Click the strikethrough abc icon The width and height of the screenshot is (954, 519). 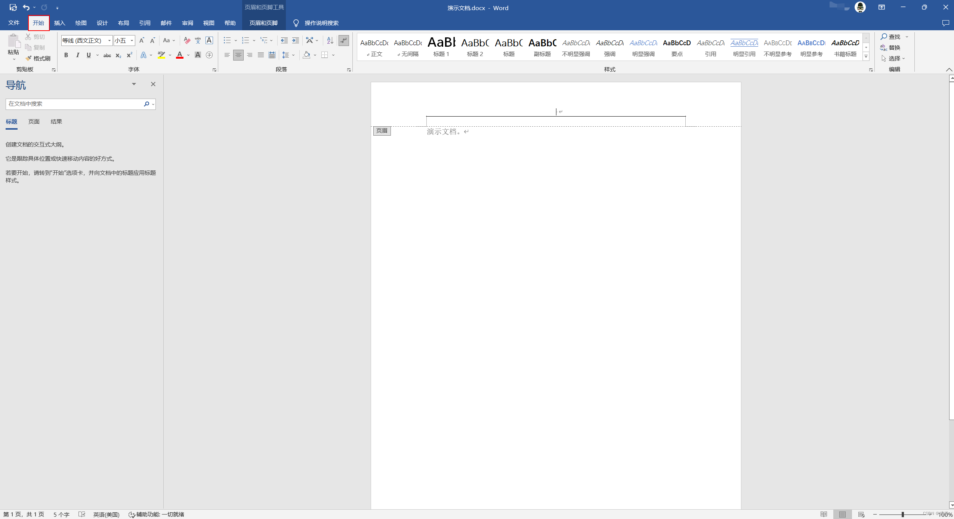(x=107, y=55)
